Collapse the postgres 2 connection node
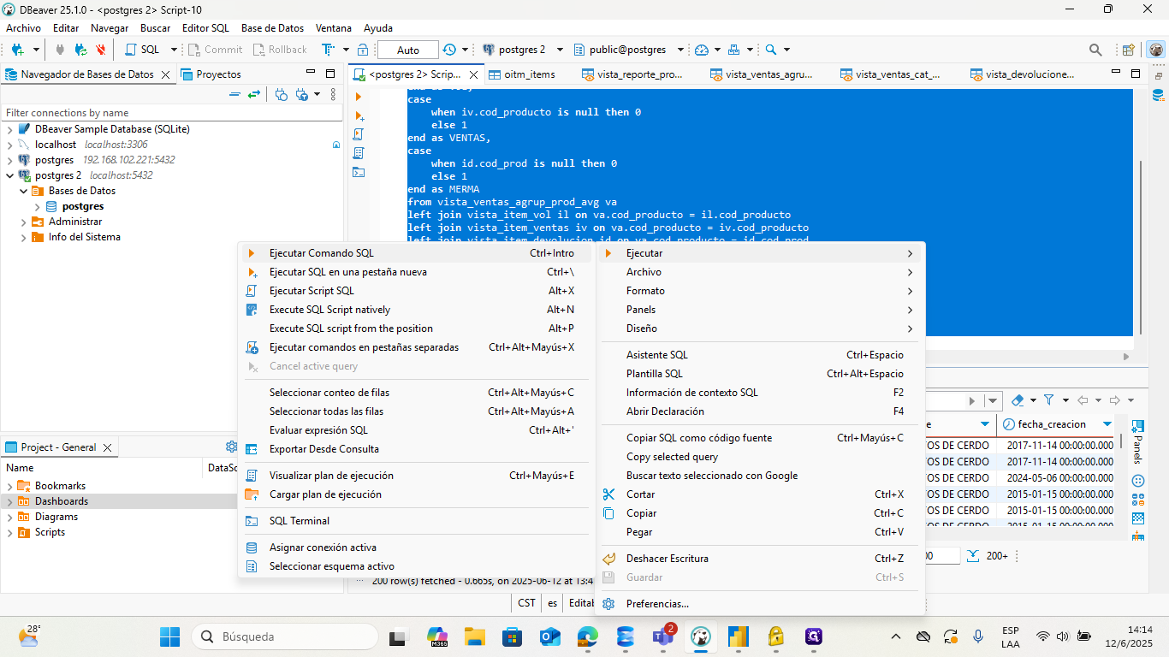The image size is (1169, 657). click(9, 175)
